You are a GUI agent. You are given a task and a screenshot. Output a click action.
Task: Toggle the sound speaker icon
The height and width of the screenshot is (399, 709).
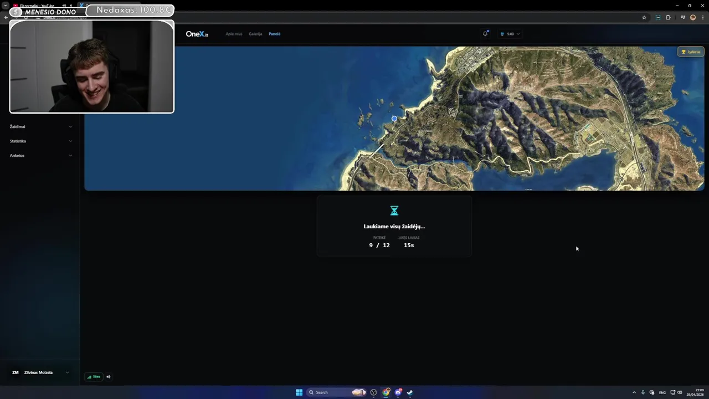(109, 377)
